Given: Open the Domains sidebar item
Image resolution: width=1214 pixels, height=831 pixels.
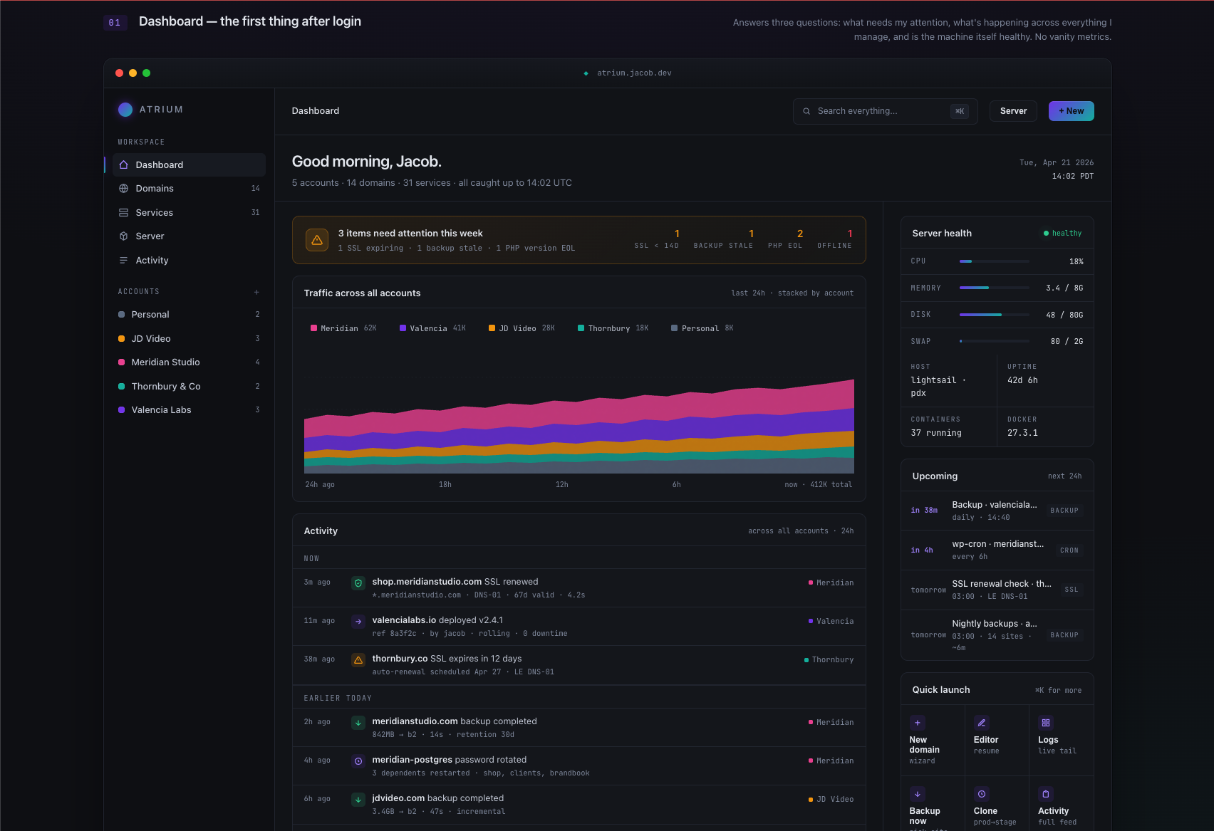Looking at the screenshot, I should tap(189, 189).
